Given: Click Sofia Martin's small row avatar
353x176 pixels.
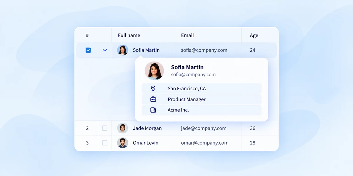Looking at the screenshot, I should tap(123, 50).
